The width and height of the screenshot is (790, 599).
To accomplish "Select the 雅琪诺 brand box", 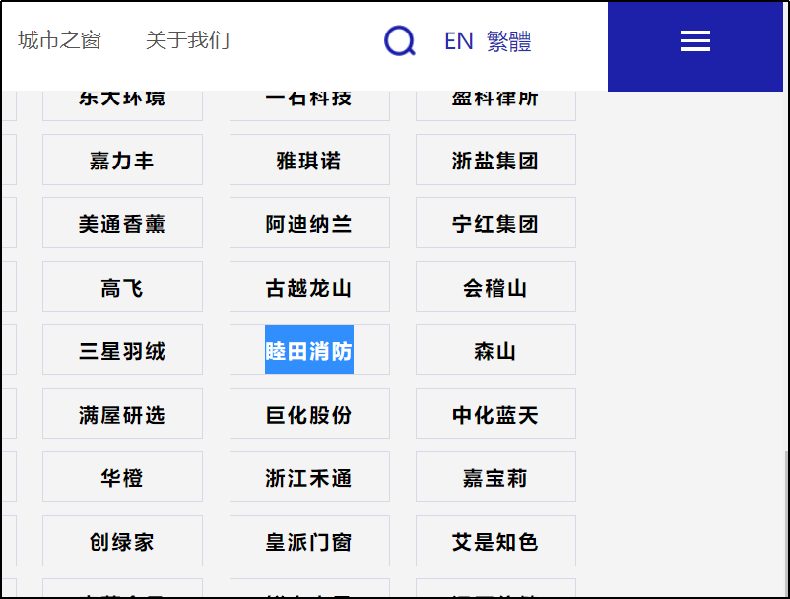I will tap(309, 160).
